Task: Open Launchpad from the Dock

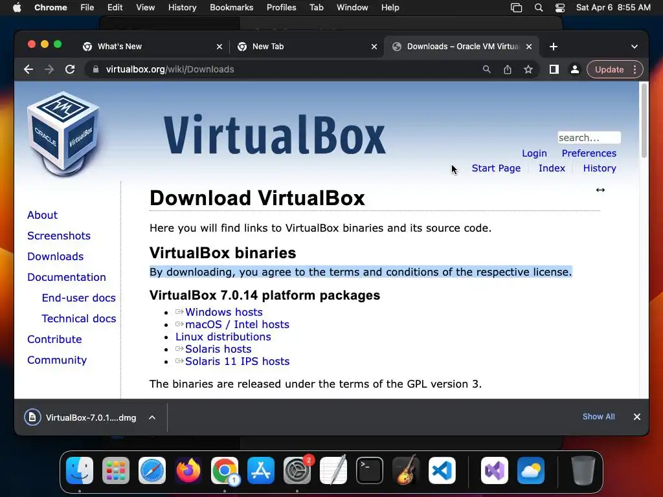Action: click(x=116, y=470)
